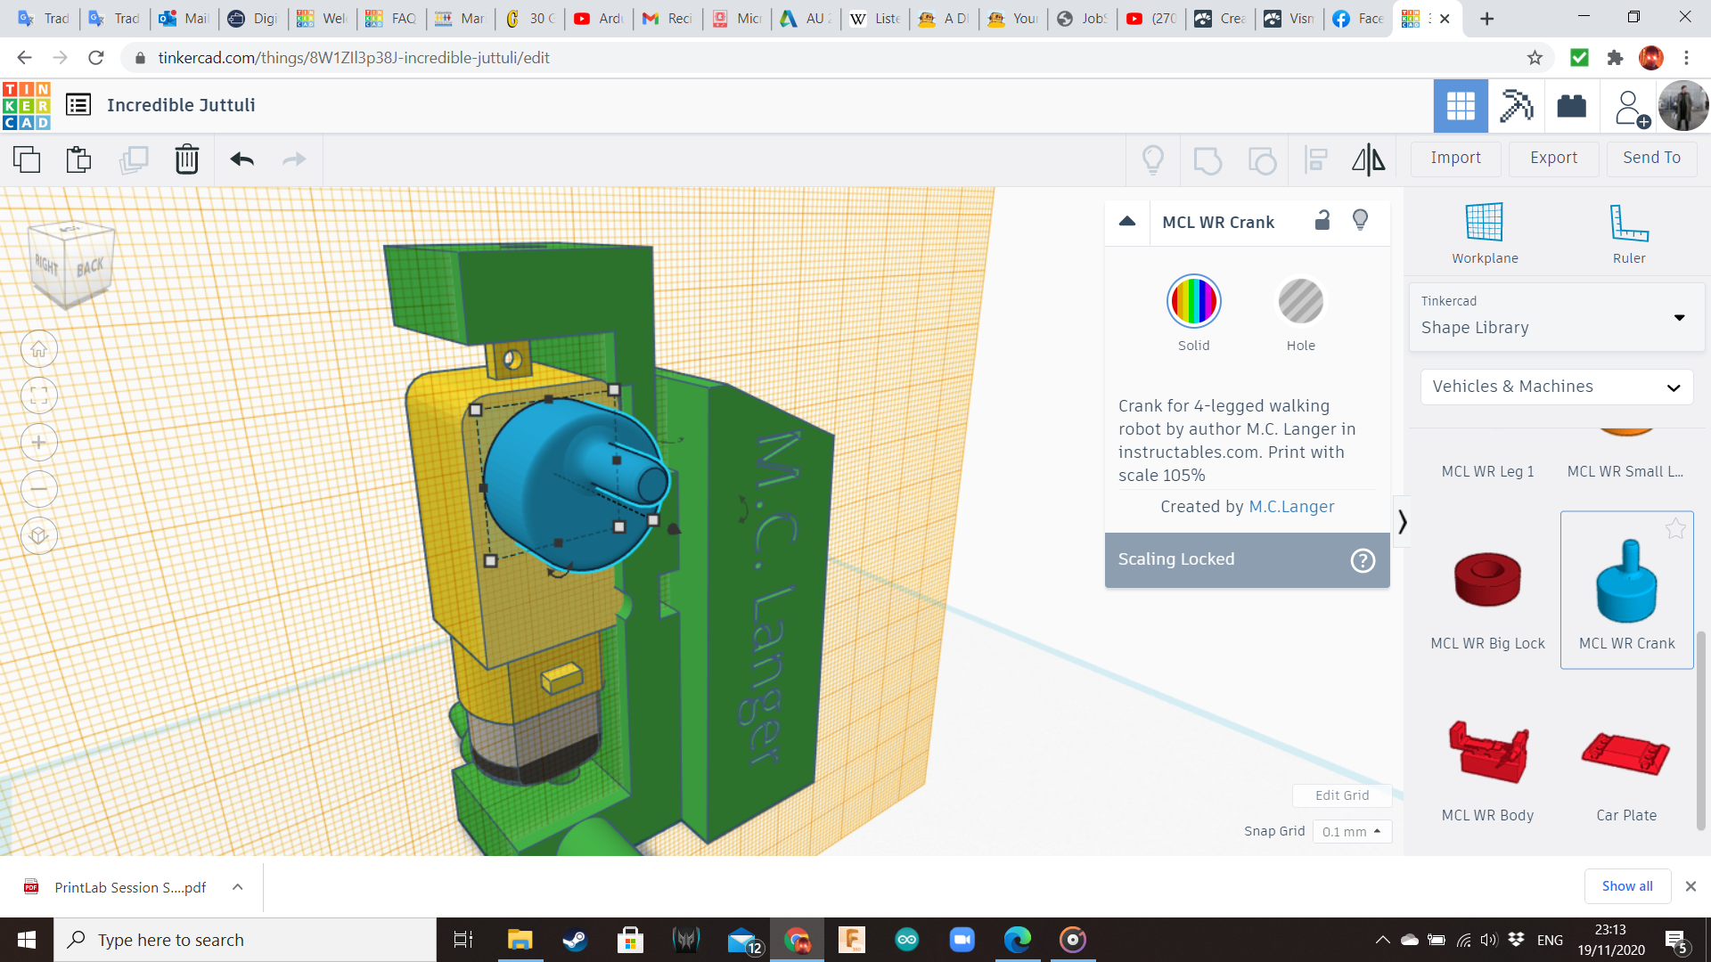Collapse the MCL WR Crank inspector
Image resolution: width=1711 pixels, height=962 pixels.
click(x=1127, y=222)
